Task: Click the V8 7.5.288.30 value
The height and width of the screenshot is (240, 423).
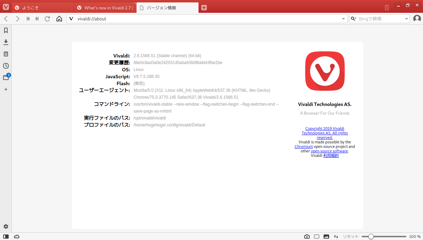Action: pos(147,77)
